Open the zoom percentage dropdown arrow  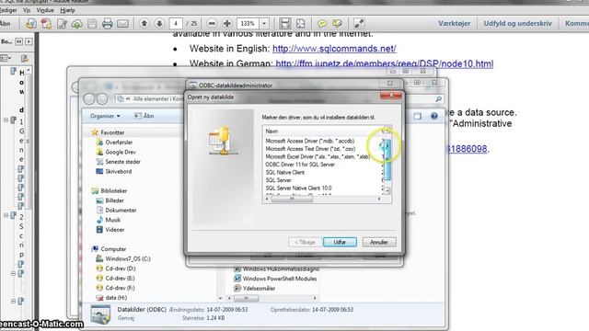264,23
